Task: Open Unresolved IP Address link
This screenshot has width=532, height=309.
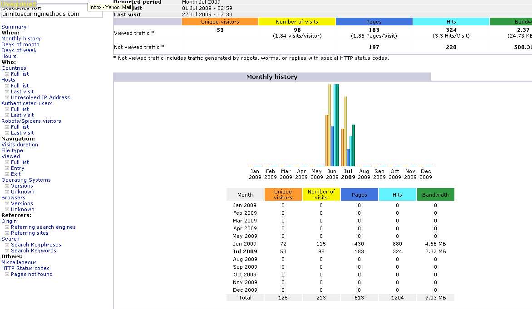Action: coord(40,97)
